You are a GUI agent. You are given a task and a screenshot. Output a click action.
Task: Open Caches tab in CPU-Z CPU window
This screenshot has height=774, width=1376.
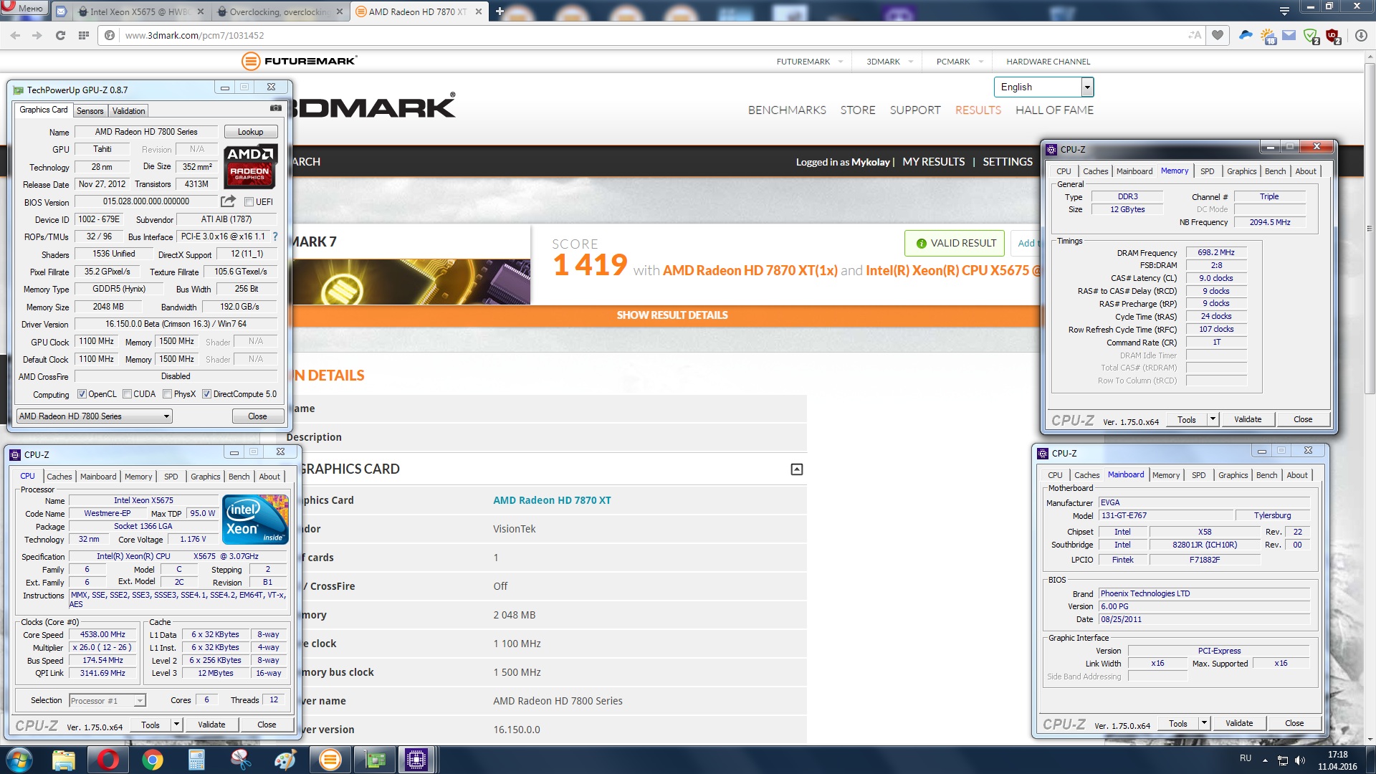pyautogui.click(x=59, y=476)
